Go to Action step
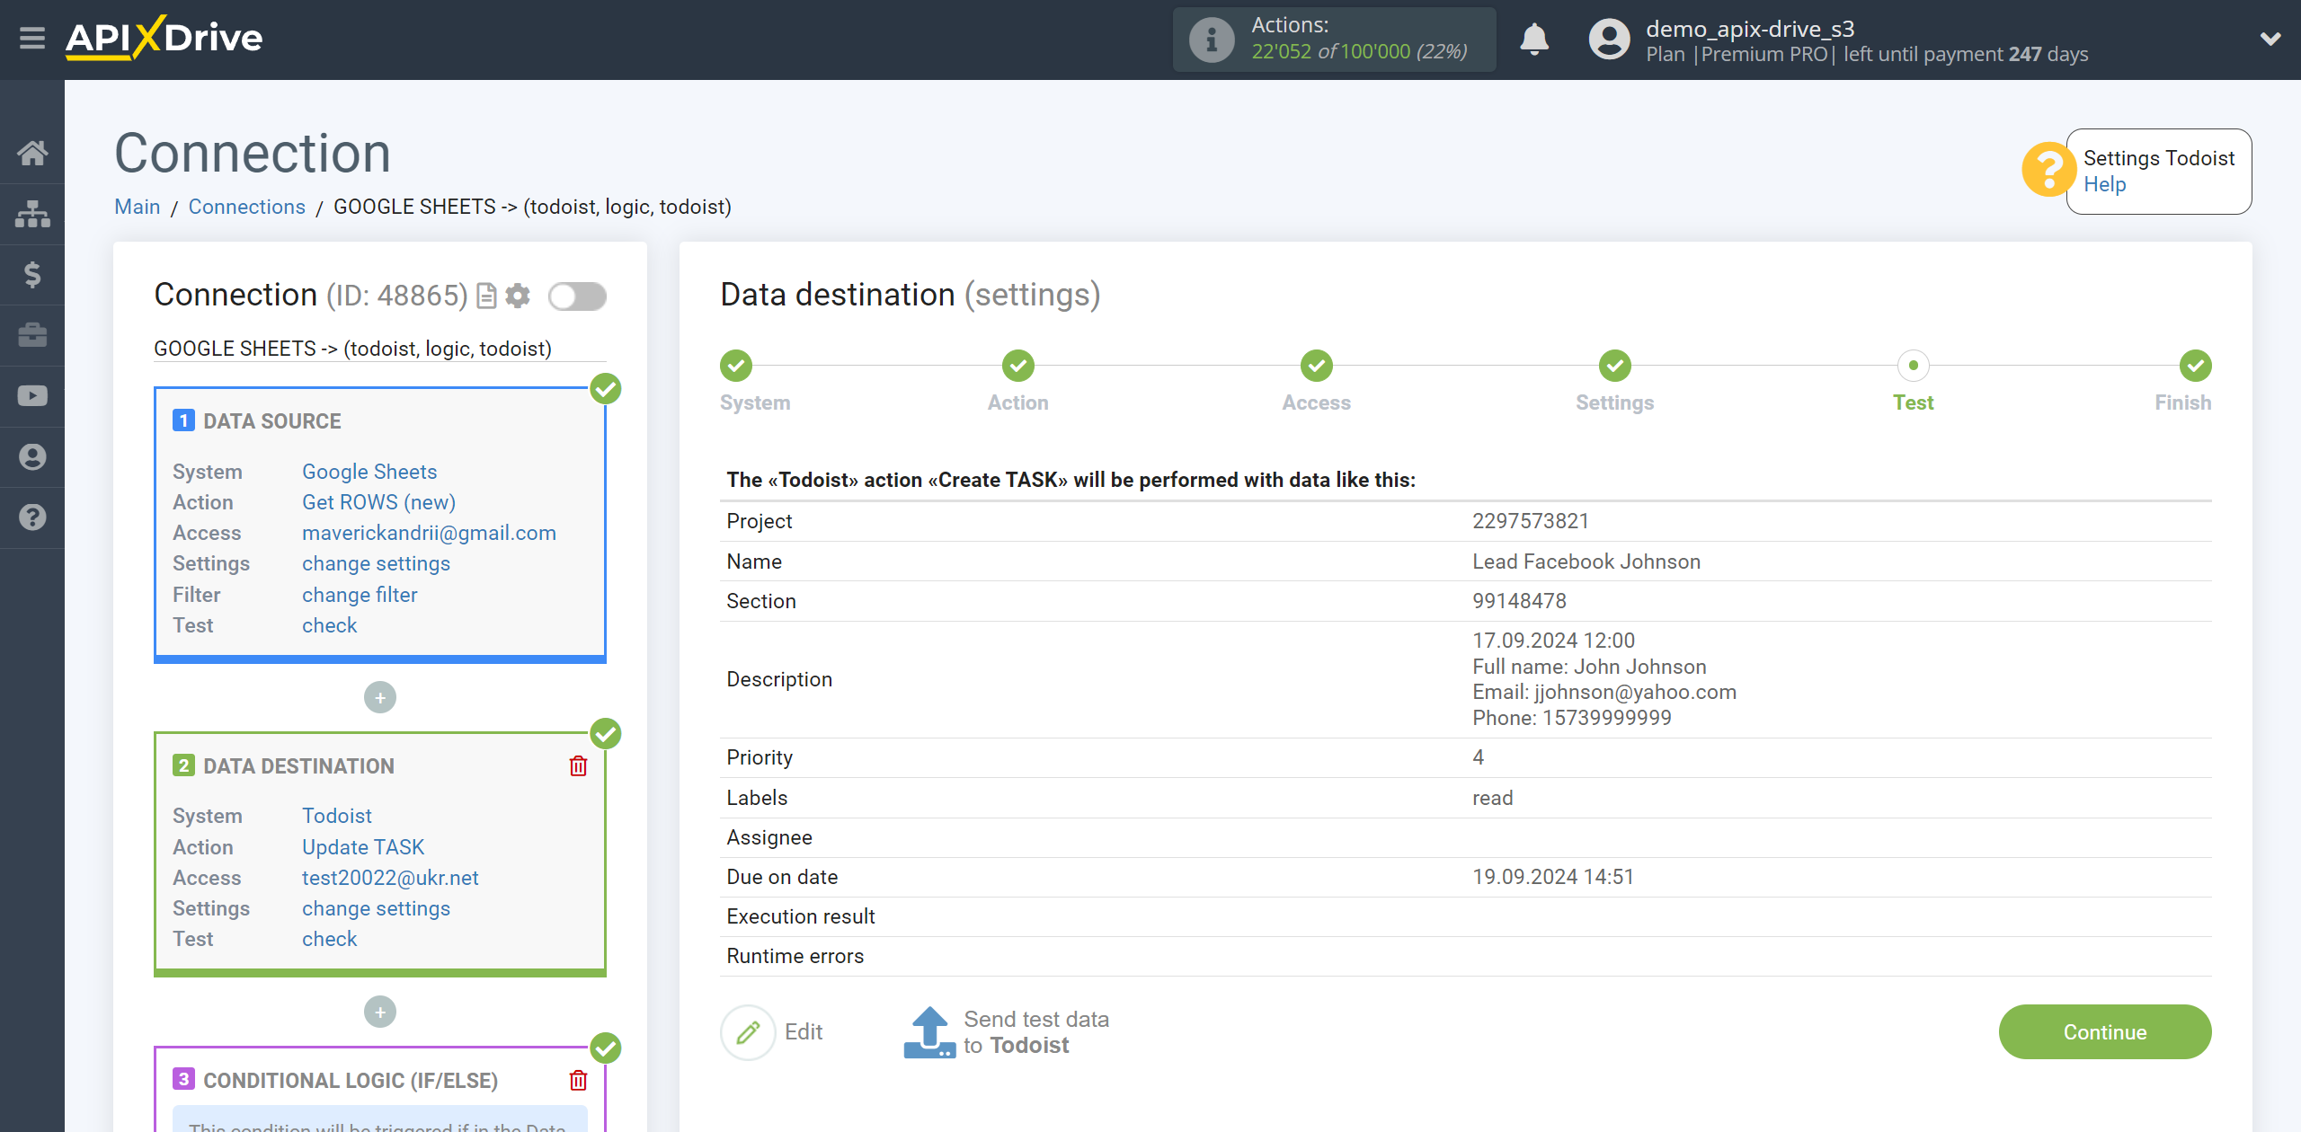 point(1018,366)
